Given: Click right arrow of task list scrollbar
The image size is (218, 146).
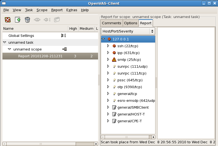Looking at the screenshot, I should click(96, 144).
